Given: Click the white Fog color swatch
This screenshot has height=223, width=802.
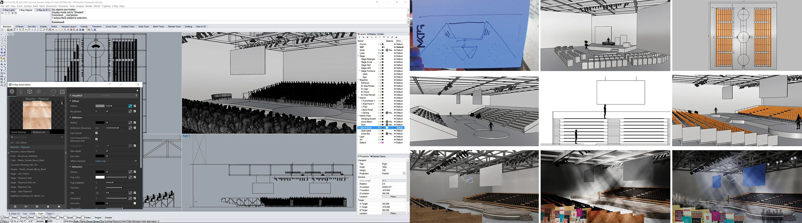Looking at the screenshot, I should [x=100, y=177].
